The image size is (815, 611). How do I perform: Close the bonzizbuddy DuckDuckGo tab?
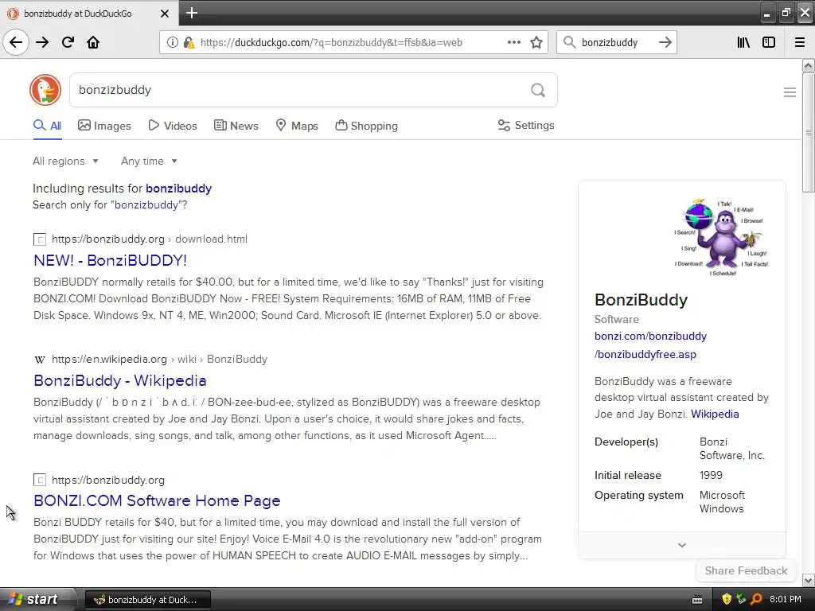(164, 14)
